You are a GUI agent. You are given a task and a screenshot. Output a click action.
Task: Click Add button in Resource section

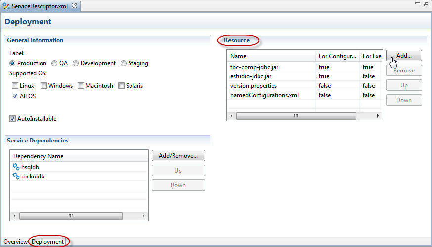click(403, 56)
